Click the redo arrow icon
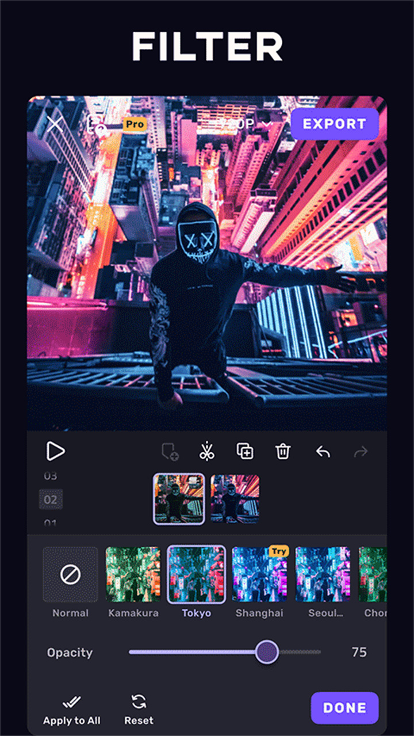The image size is (414, 736). (x=361, y=452)
